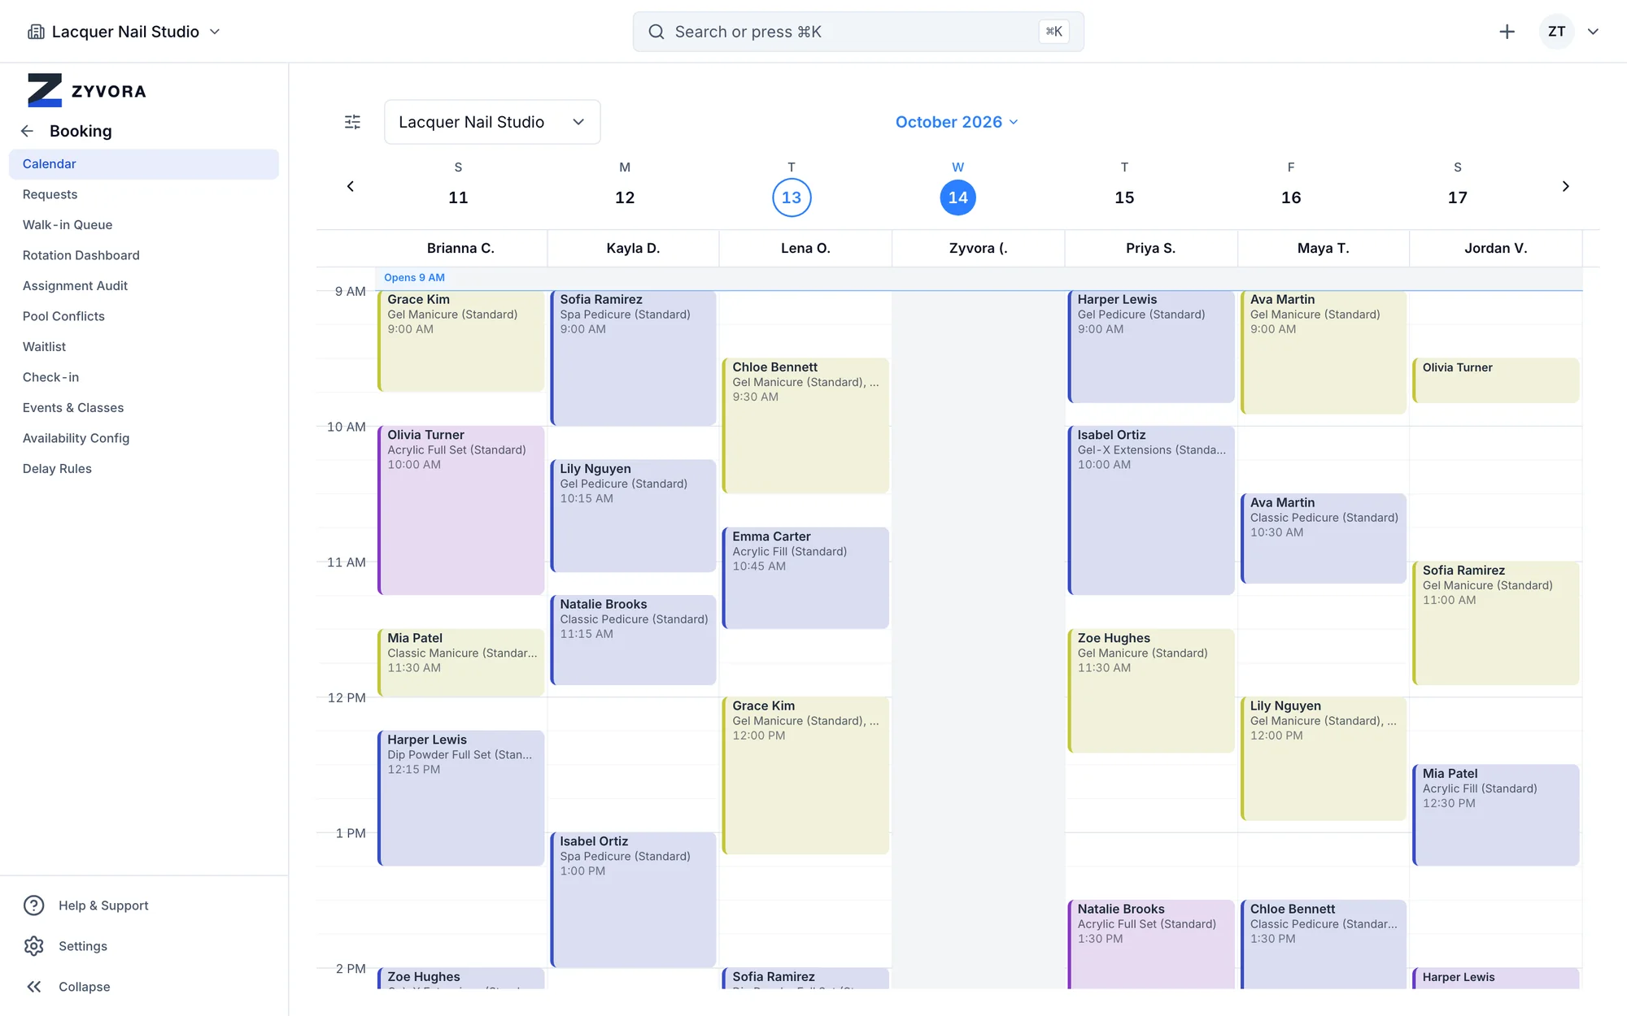Open Harper Lewis Dip Powder Full Set
This screenshot has height=1016, width=1627.
point(460,798)
